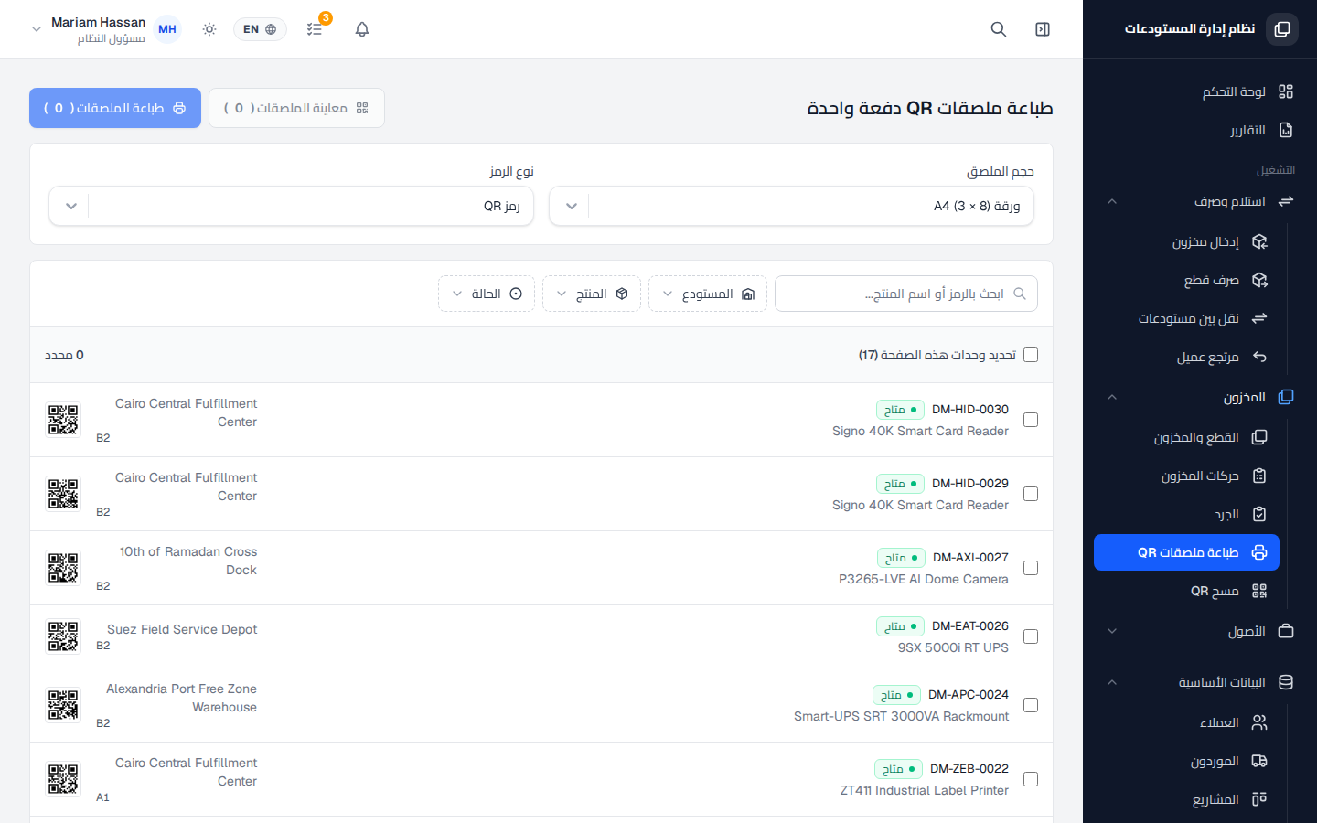The image size is (1317, 823).
Task: Switch language with EN button
Action: point(260,29)
